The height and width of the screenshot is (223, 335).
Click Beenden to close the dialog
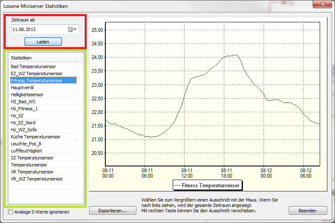[x=308, y=211]
